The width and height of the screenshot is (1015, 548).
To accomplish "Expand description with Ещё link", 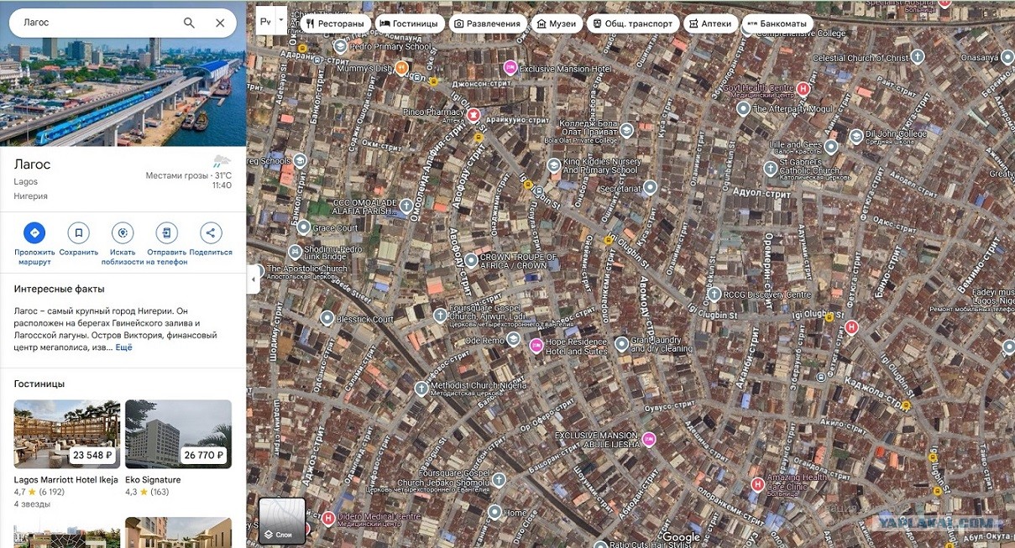I will point(123,347).
